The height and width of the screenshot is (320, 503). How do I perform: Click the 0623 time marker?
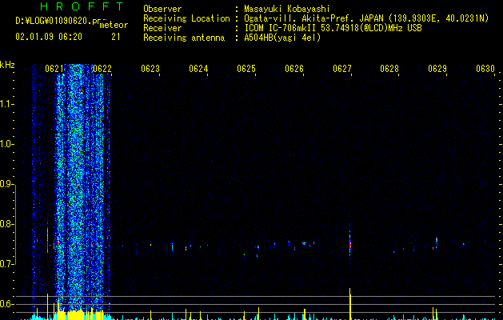click(150, 68)
